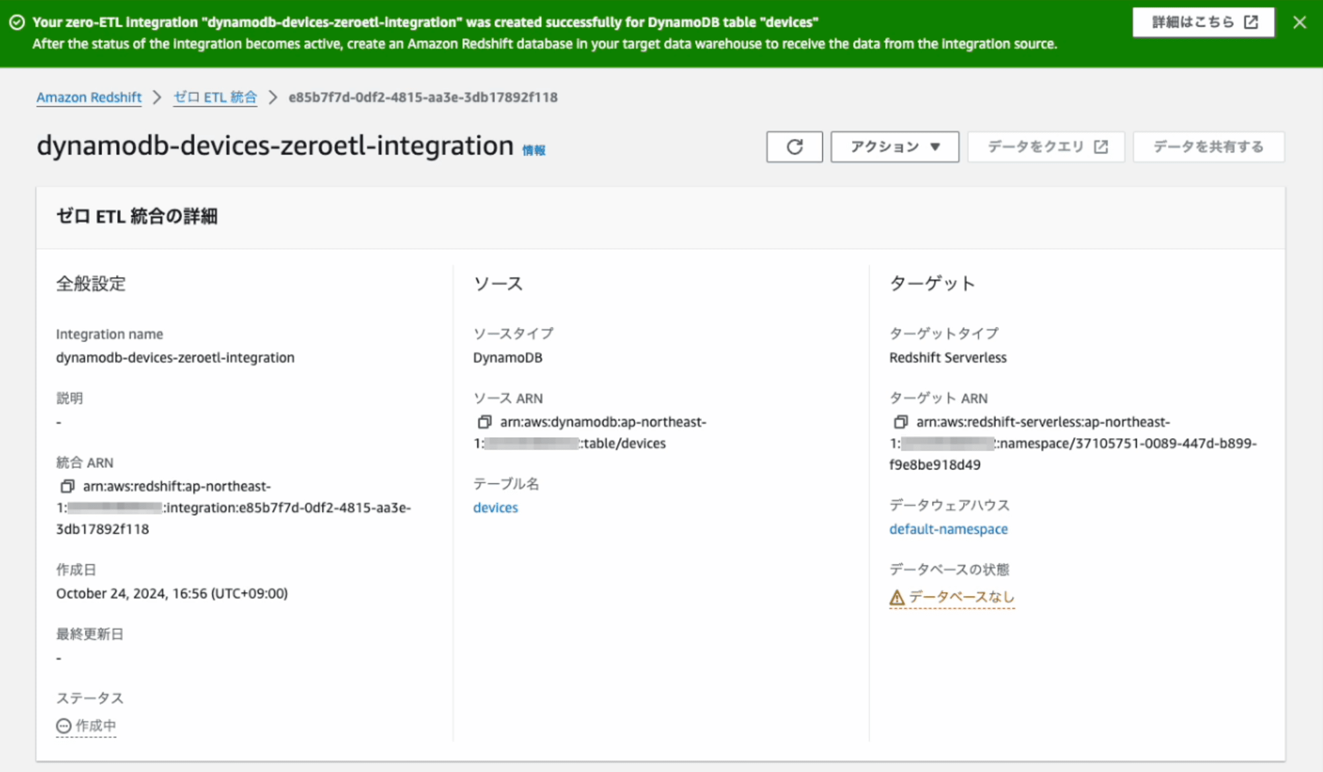Image resolution: width=1323 pixels, height=772 pixels.
Task: Click the warning triangle icon
Action: (897, 598)
